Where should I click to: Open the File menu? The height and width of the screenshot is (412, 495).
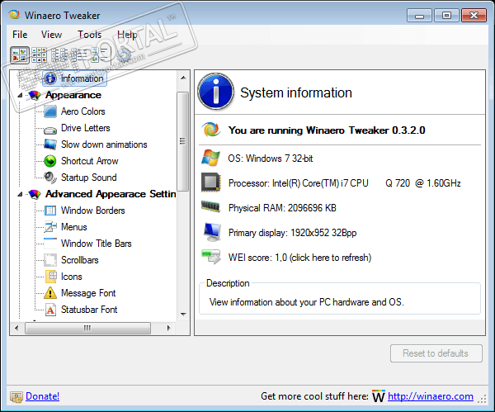coord(20,35)
